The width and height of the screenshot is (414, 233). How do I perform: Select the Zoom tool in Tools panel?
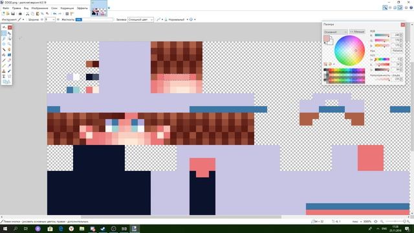[x=9, y=44]
